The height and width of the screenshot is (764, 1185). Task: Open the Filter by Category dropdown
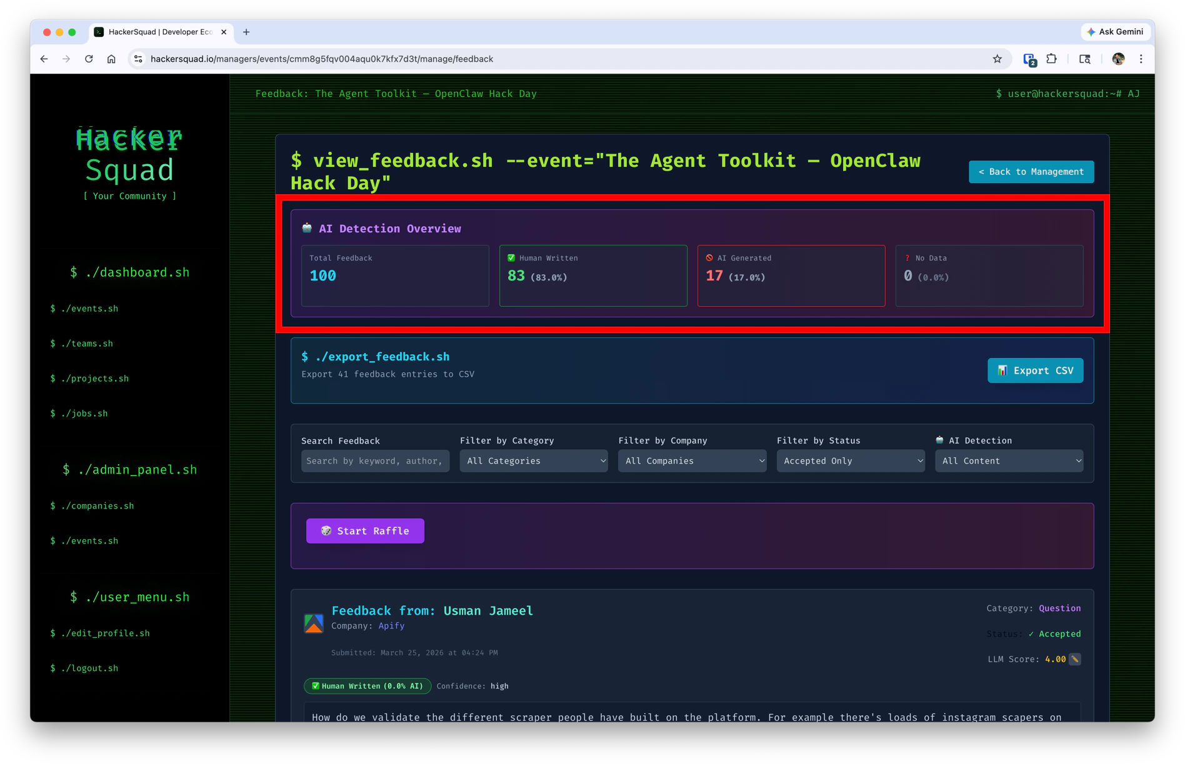[534, 461]
